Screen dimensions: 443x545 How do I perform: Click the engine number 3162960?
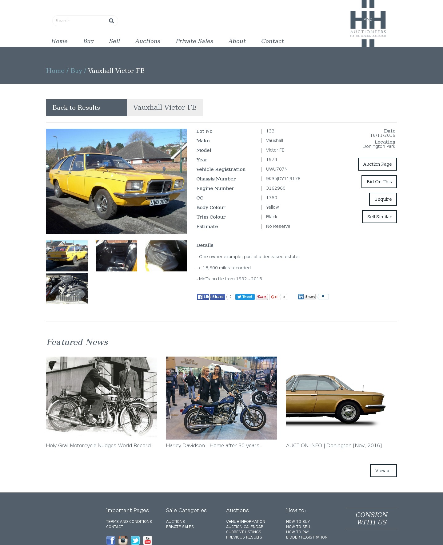[276, 188]
